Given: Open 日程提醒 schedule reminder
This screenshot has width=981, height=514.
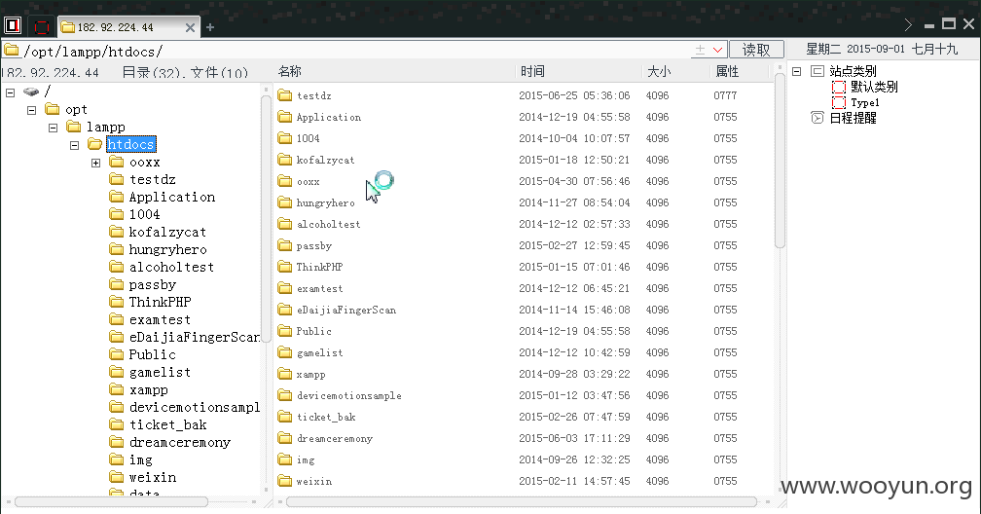Looking at the screenshot, I should [x=853, y=118].
